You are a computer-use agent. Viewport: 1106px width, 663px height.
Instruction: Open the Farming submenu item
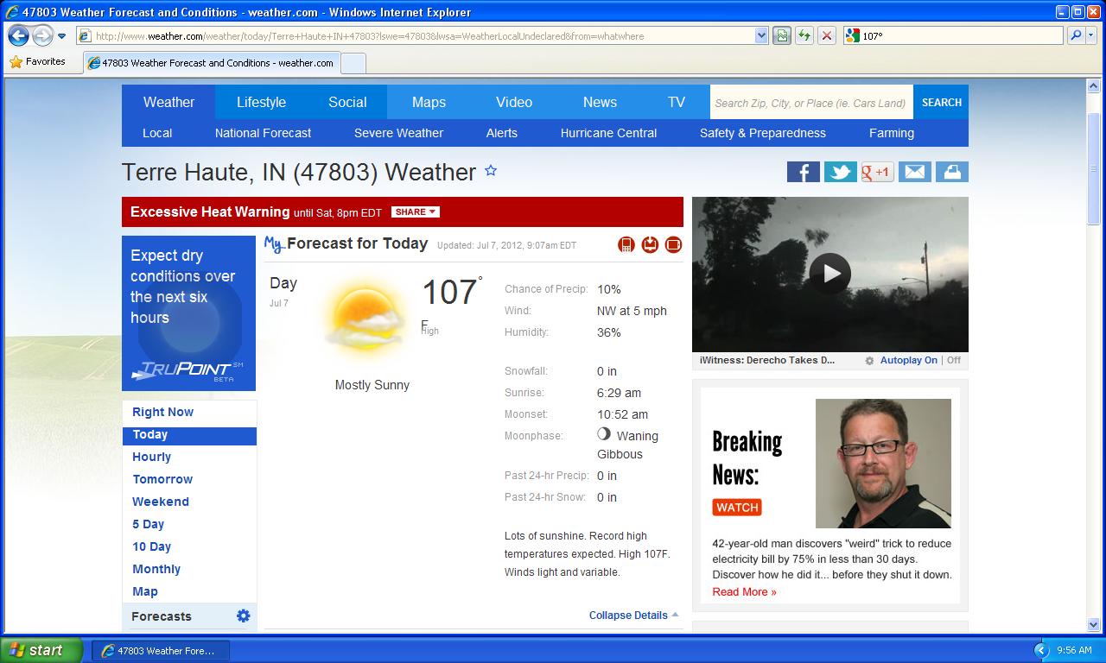pos(892,133)
